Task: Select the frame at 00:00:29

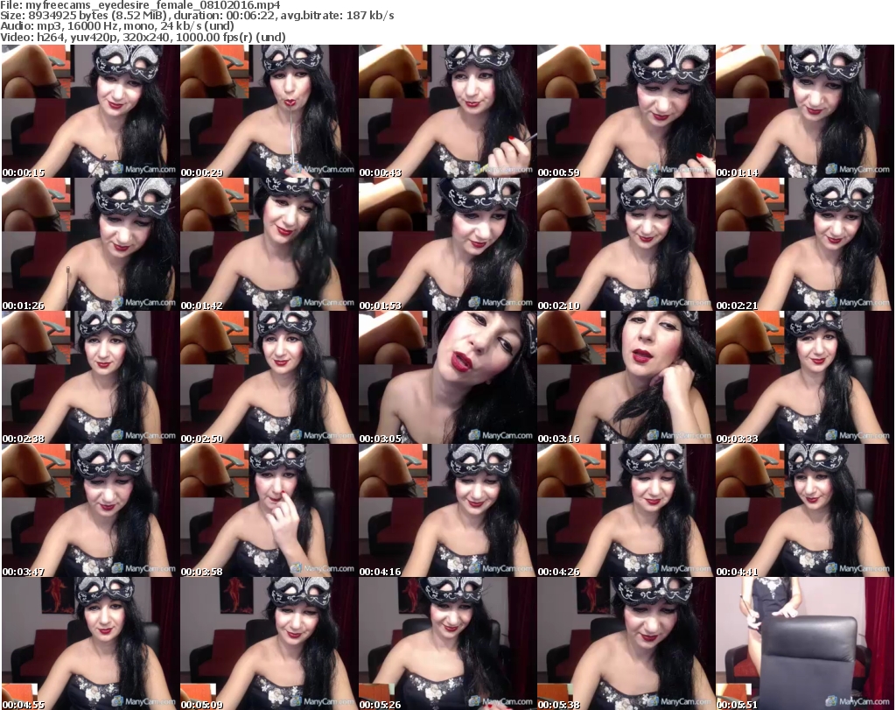Action: click(268, 111)
